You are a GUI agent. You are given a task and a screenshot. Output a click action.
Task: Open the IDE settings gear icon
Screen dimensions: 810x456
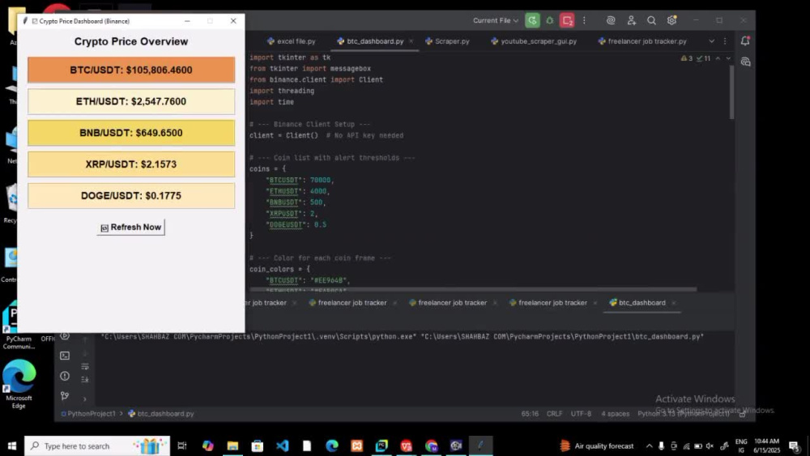pyautogui.click(x=671, y=21)
